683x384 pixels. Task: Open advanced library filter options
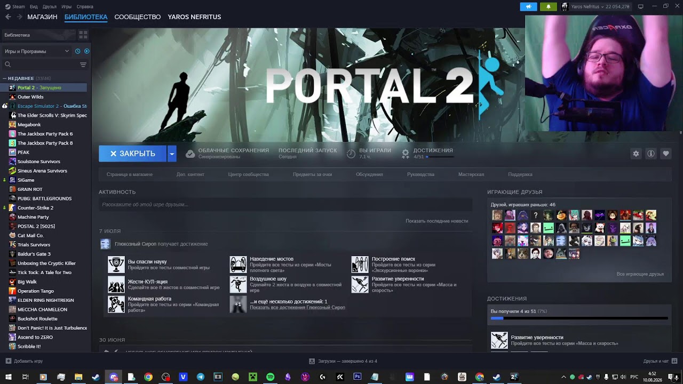[83, 65]
